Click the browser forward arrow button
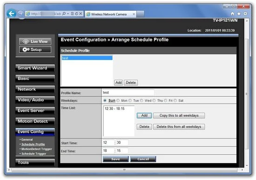Screen dimensions: 256x180 (20, 13)
